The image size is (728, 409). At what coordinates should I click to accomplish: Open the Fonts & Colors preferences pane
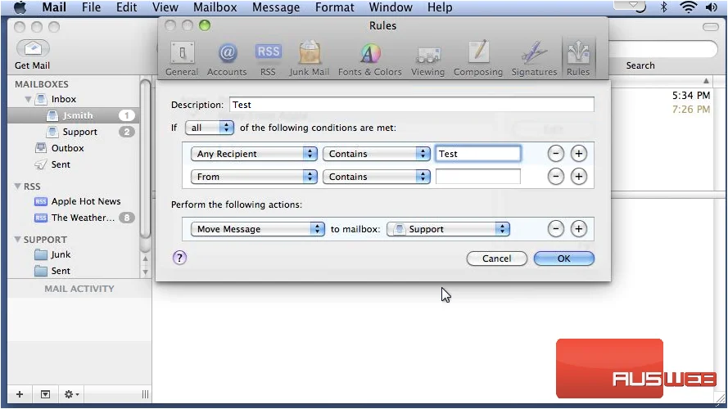[369, 59]
